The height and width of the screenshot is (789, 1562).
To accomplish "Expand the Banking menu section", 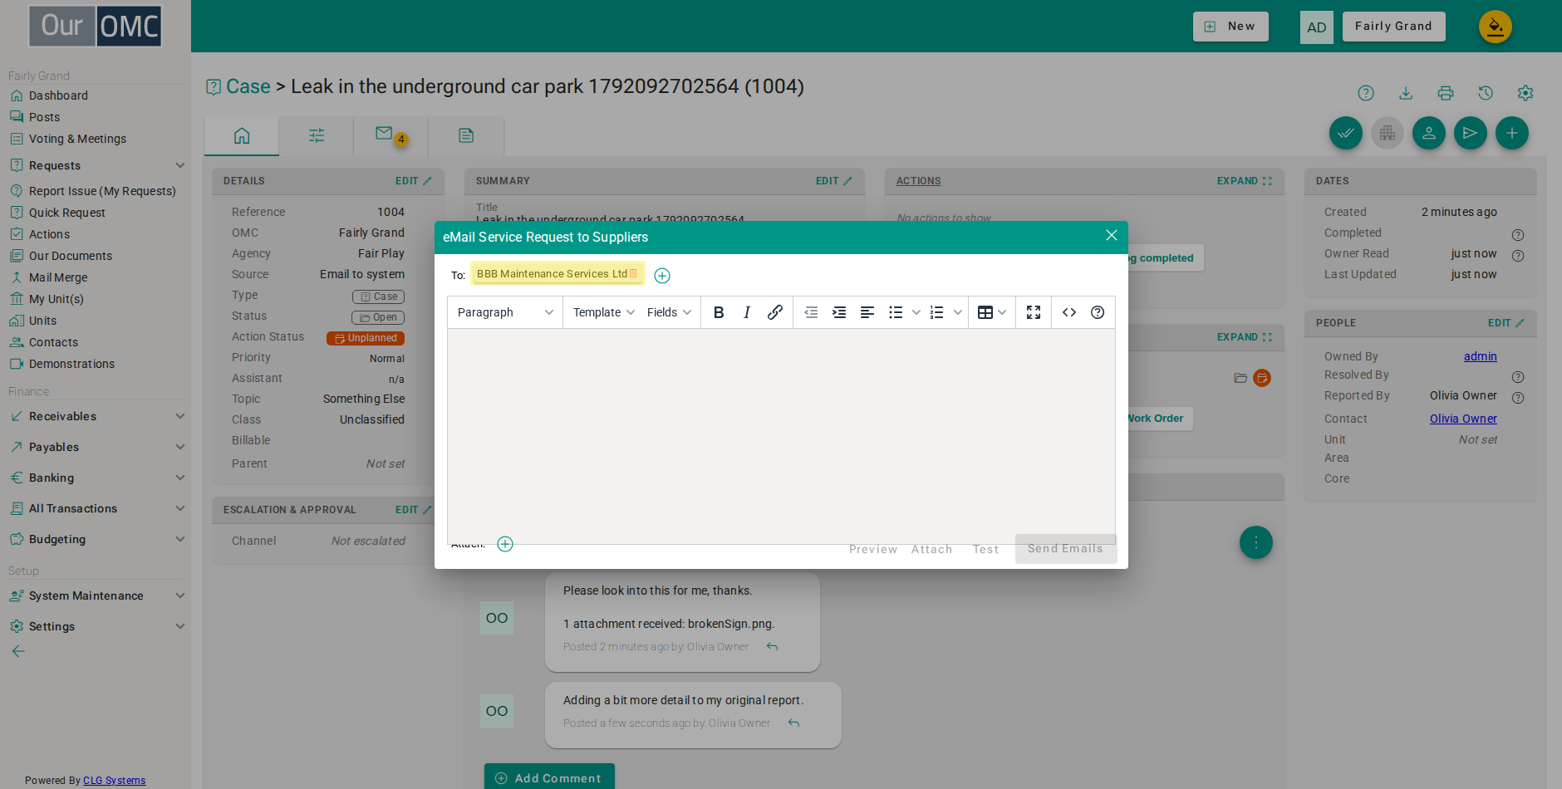I will click(x=97, y=478).
